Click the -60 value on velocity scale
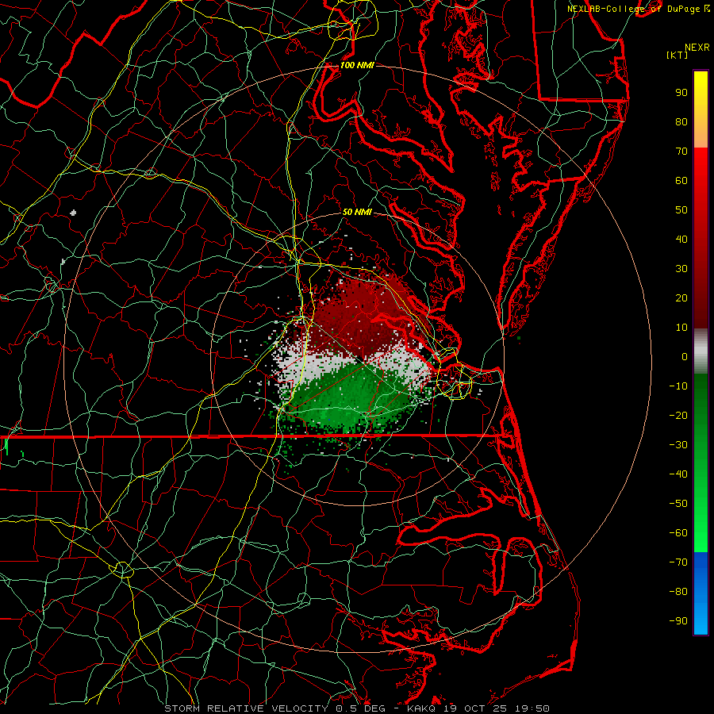 tap(678, 533)
